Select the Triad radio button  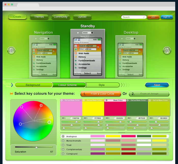click(x=63, y=145)
